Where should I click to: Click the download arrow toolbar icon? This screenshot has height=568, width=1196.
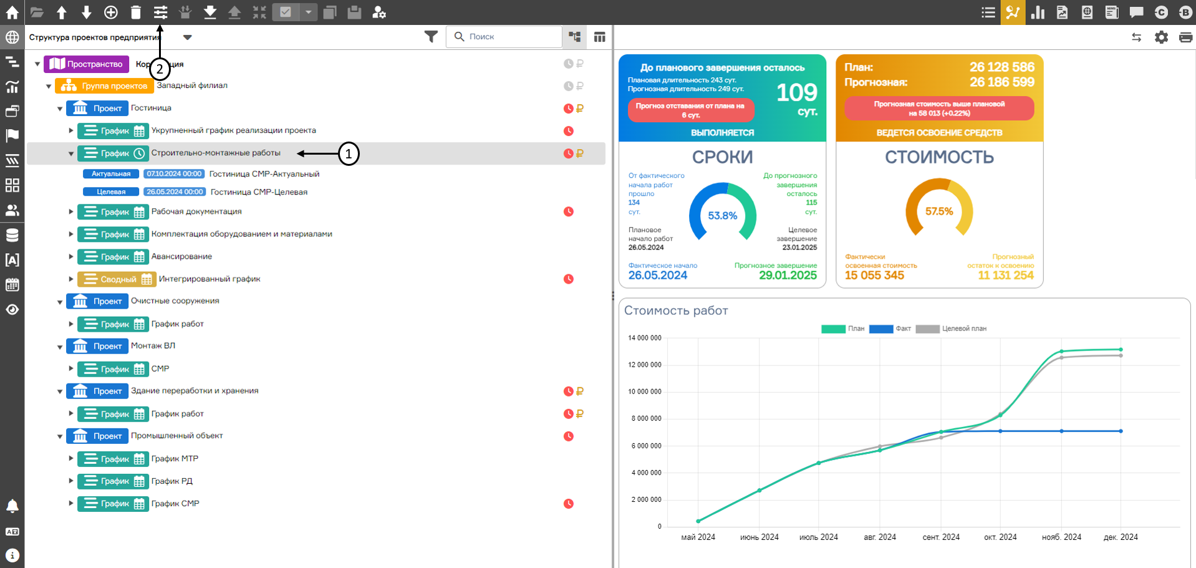click(210, 12)
